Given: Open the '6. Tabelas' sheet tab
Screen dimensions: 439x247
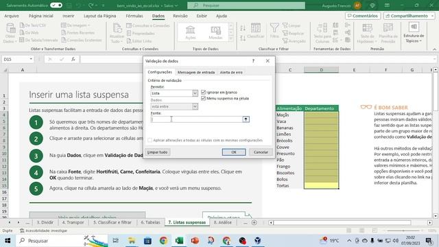Looking at the screenshot, I should pos(150,222).
